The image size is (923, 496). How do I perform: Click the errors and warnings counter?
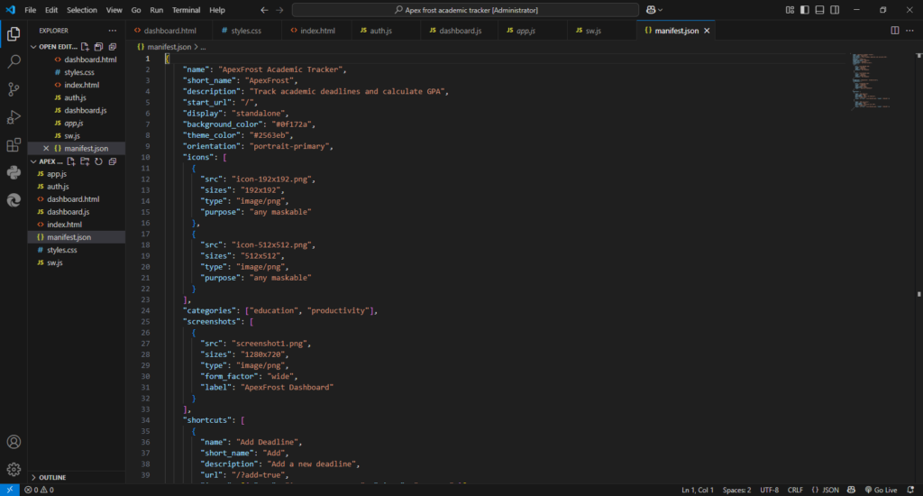pyautogui.click(x=40, y=490)
